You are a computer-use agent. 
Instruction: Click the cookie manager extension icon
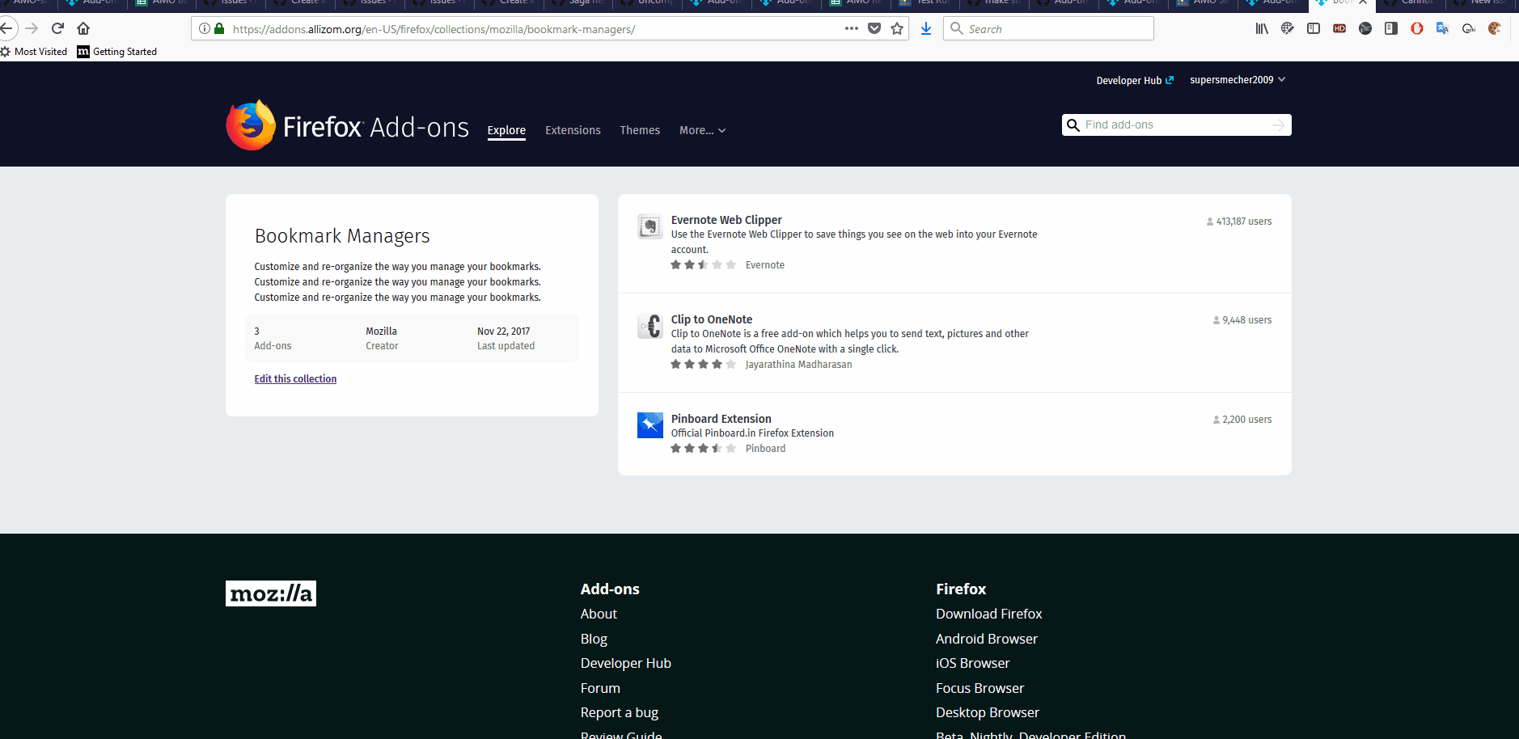(1496, 28)
